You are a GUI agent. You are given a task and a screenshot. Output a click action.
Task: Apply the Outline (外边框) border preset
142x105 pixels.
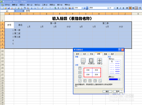(x=91, y=60)
